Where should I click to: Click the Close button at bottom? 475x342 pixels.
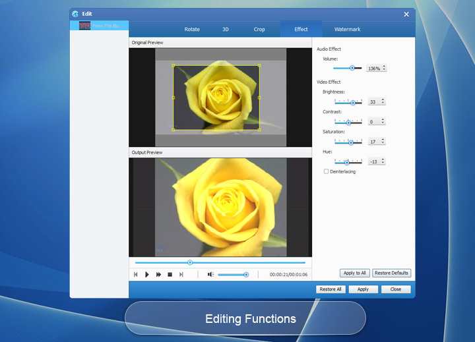pyautogui.click(x=396, y=289)
